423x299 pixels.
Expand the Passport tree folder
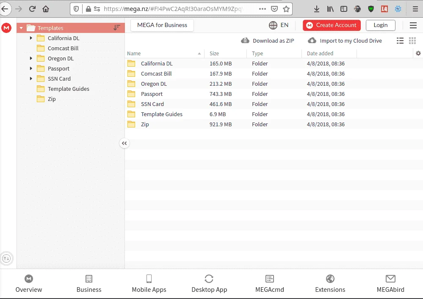click(x=31, y=69)
